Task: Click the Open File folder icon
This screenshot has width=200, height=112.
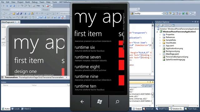Action: (14, 13)
